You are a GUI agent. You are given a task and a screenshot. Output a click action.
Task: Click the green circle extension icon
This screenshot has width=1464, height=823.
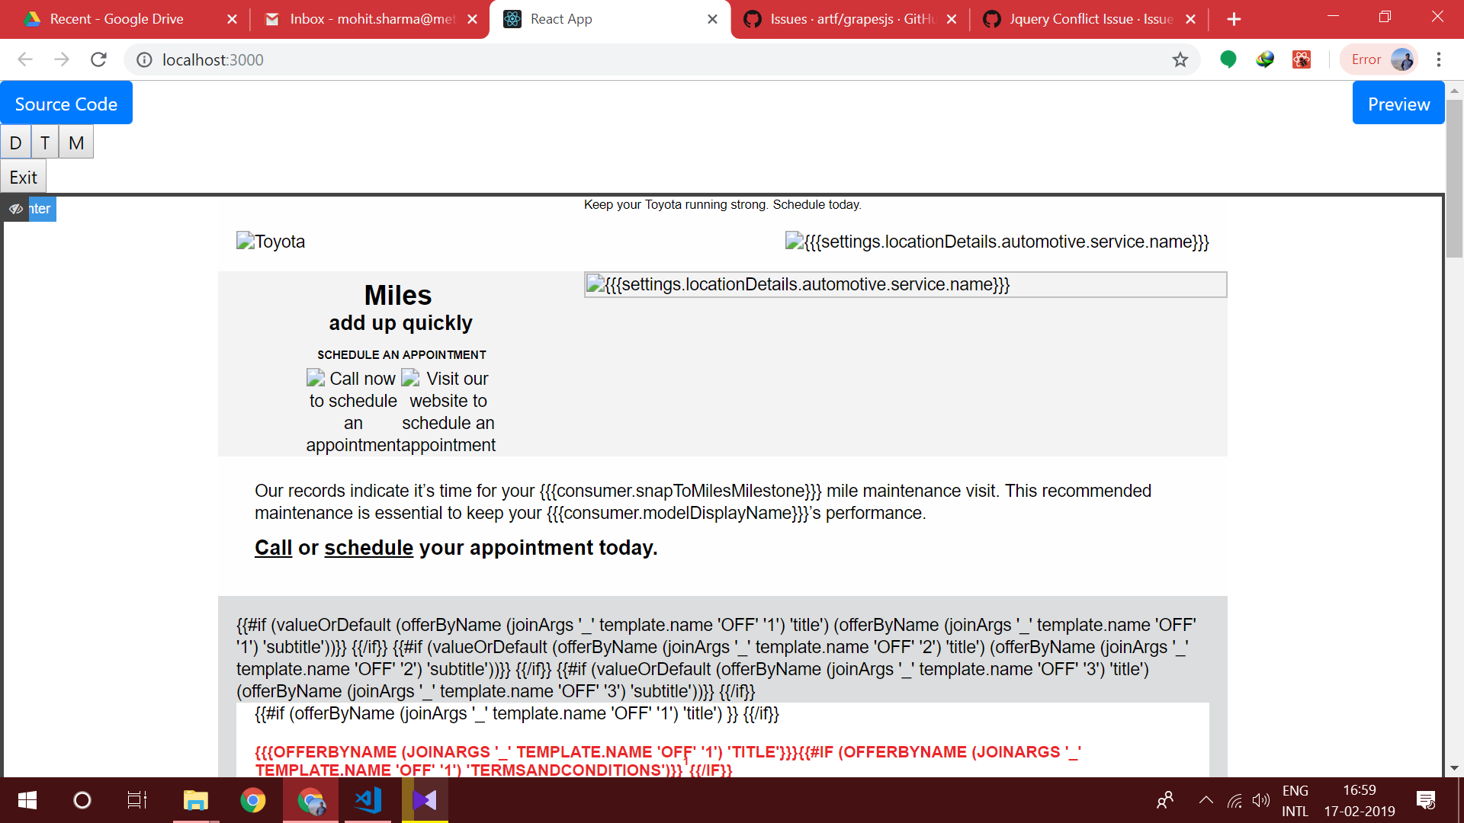coord(1228,59)
